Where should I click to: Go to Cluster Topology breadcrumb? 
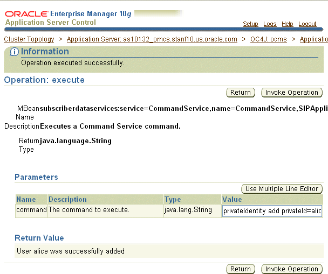pos(29,39)
